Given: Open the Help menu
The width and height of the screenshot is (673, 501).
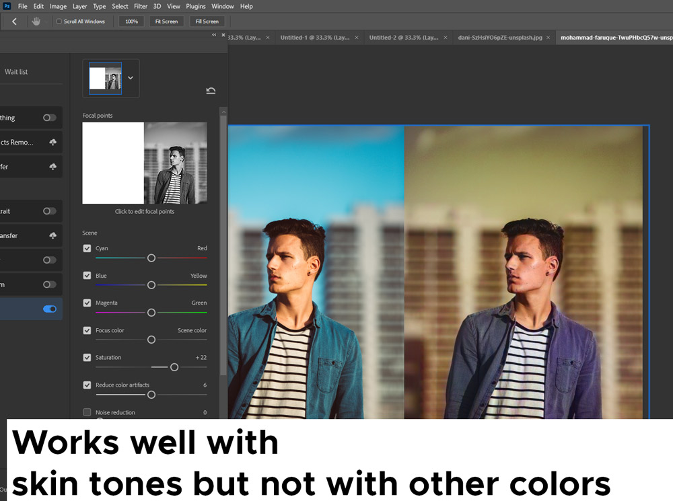Looking at the screenshot, I should tap(246, 7).
